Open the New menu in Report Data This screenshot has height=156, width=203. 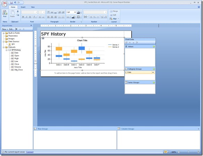pos(5,29)
